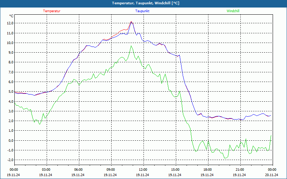
Task: Click the 0,0 y-axis value
Action: pyautogui.click(x=11, y=140)
